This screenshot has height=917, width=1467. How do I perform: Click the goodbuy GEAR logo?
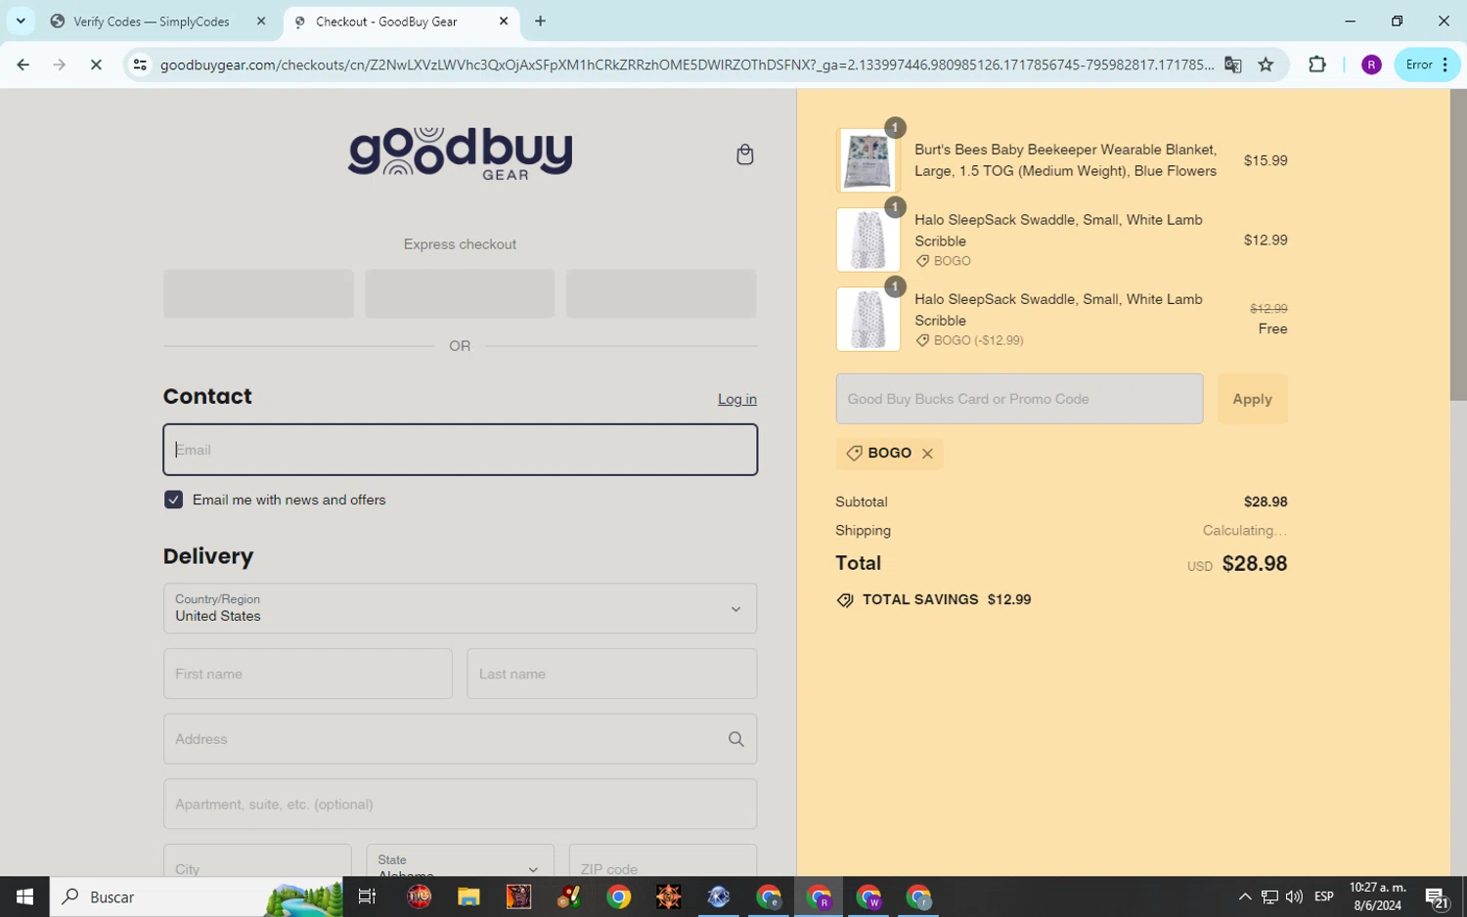(x=460, y=153)
